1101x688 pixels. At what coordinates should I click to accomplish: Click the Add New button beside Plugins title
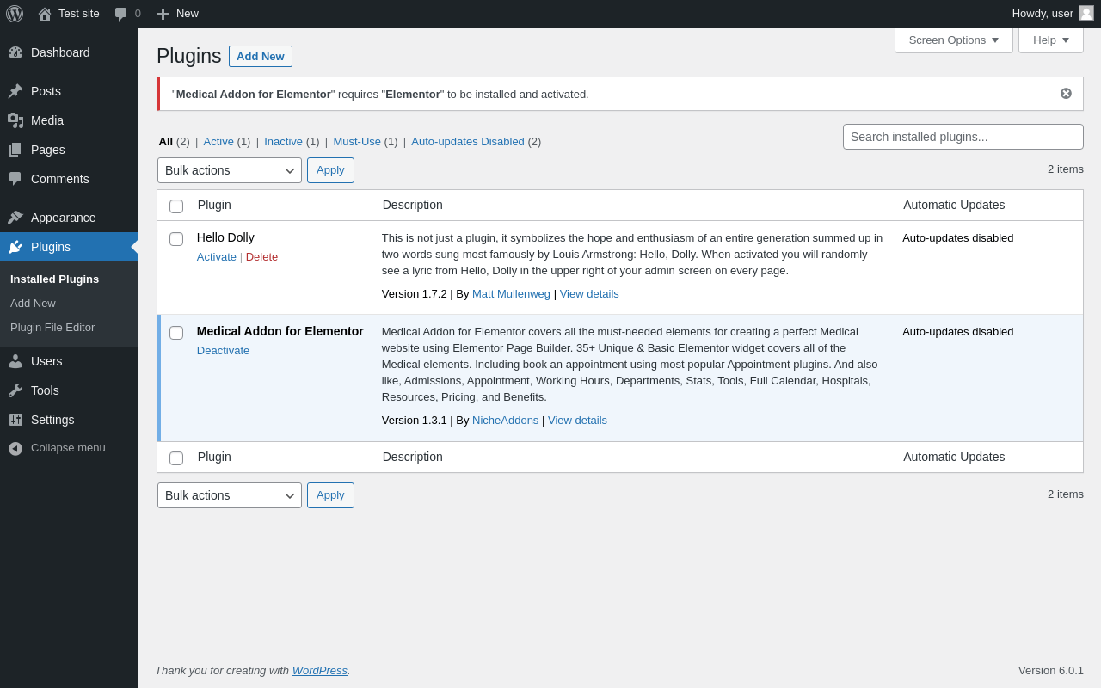261,56
